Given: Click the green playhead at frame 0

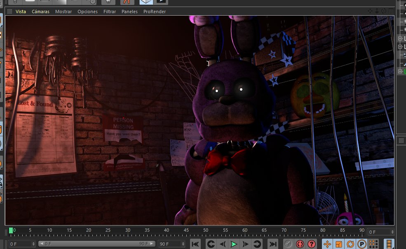Looking at the screenshot, I should (x=11, y=230).
